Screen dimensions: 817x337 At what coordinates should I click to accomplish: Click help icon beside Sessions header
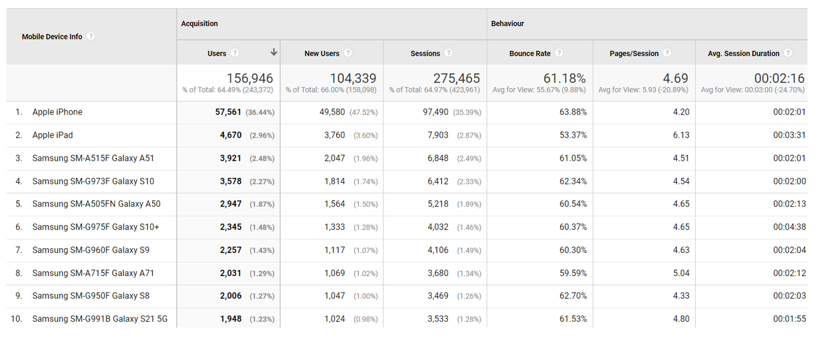[x=448, y=53]
